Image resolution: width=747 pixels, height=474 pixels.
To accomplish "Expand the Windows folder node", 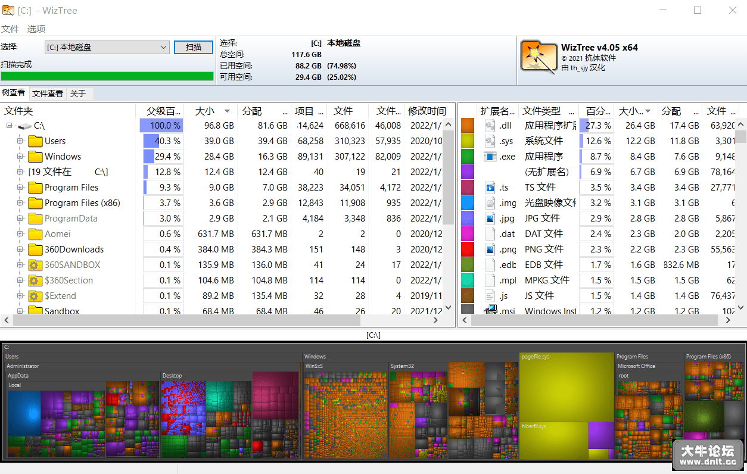I will tap(20, 157).
